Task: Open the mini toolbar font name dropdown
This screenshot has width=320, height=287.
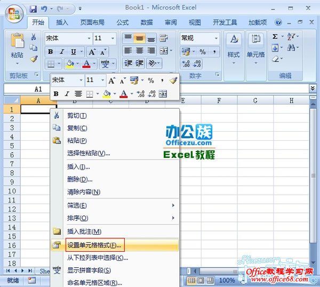Action: pos(81,80)
